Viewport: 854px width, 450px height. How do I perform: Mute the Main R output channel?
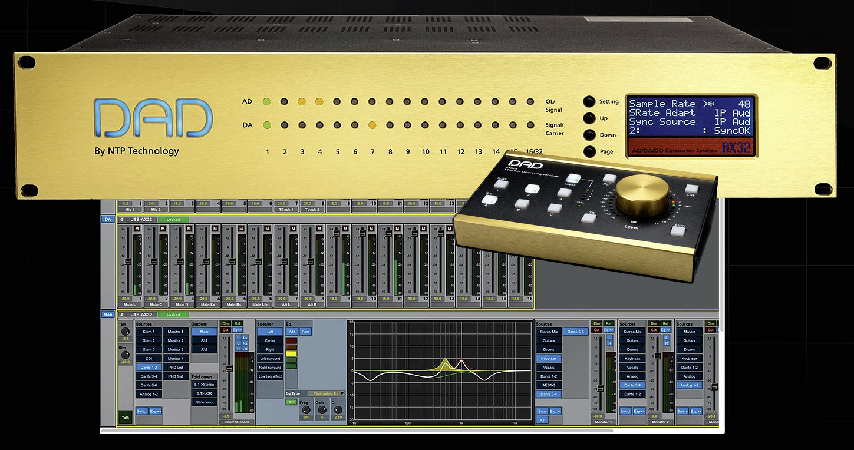(189, 229)
